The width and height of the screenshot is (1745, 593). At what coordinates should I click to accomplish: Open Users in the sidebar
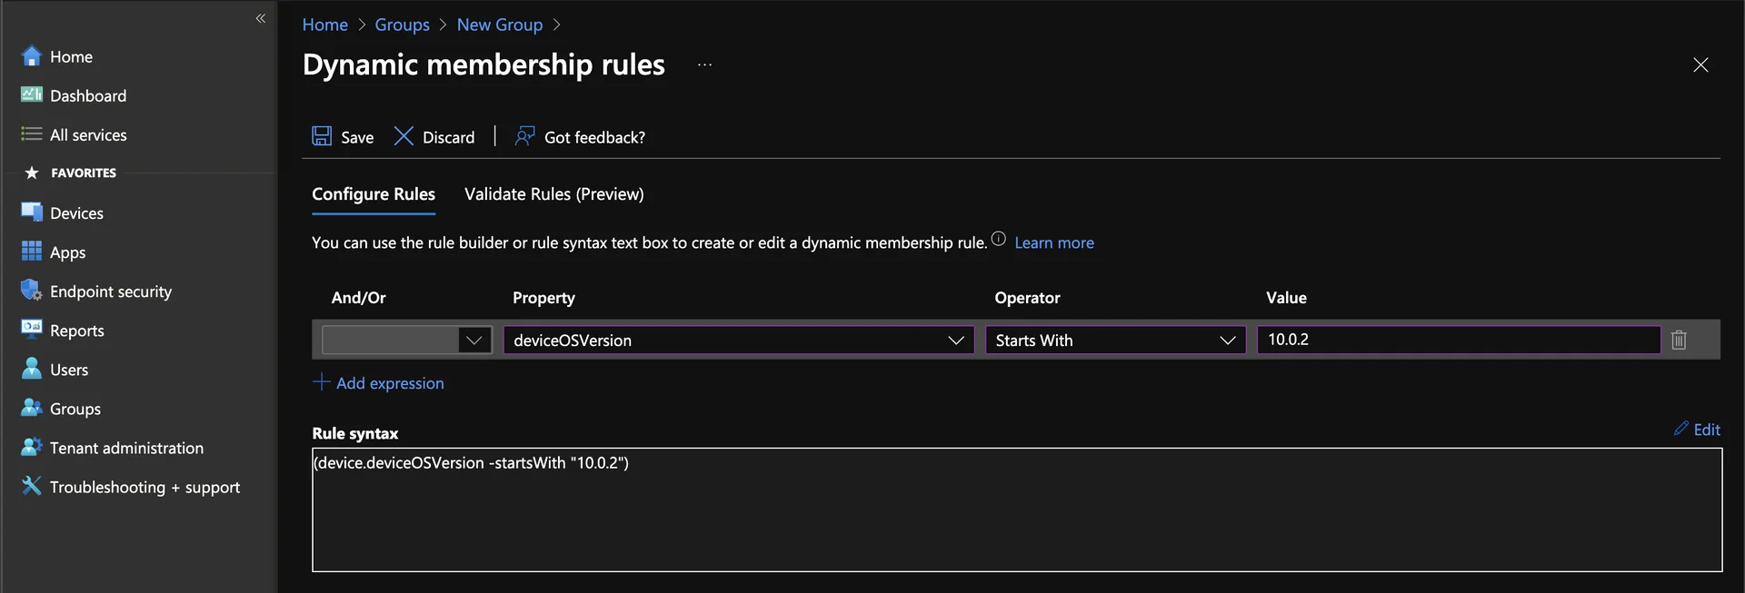click(69, 370)
